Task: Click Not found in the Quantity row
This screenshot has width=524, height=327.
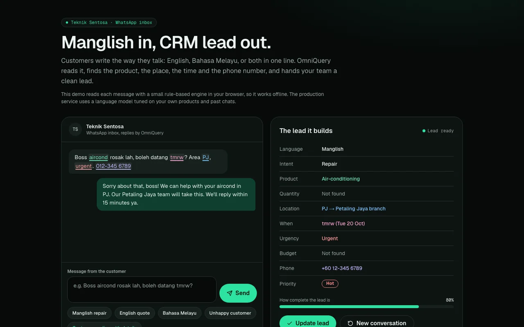Action: (333, 194)
